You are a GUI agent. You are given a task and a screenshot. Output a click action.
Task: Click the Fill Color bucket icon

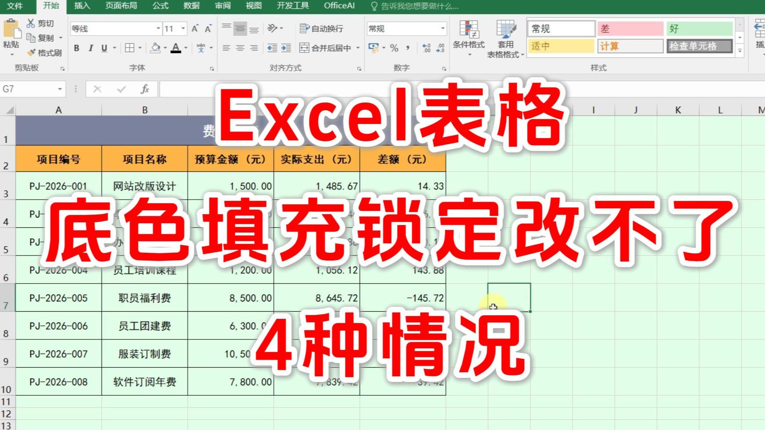coord(155,47)
